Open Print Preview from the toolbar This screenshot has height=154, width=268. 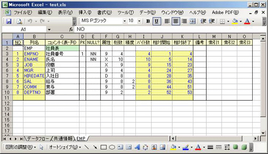pyautogui.click(x=19, y=21)
